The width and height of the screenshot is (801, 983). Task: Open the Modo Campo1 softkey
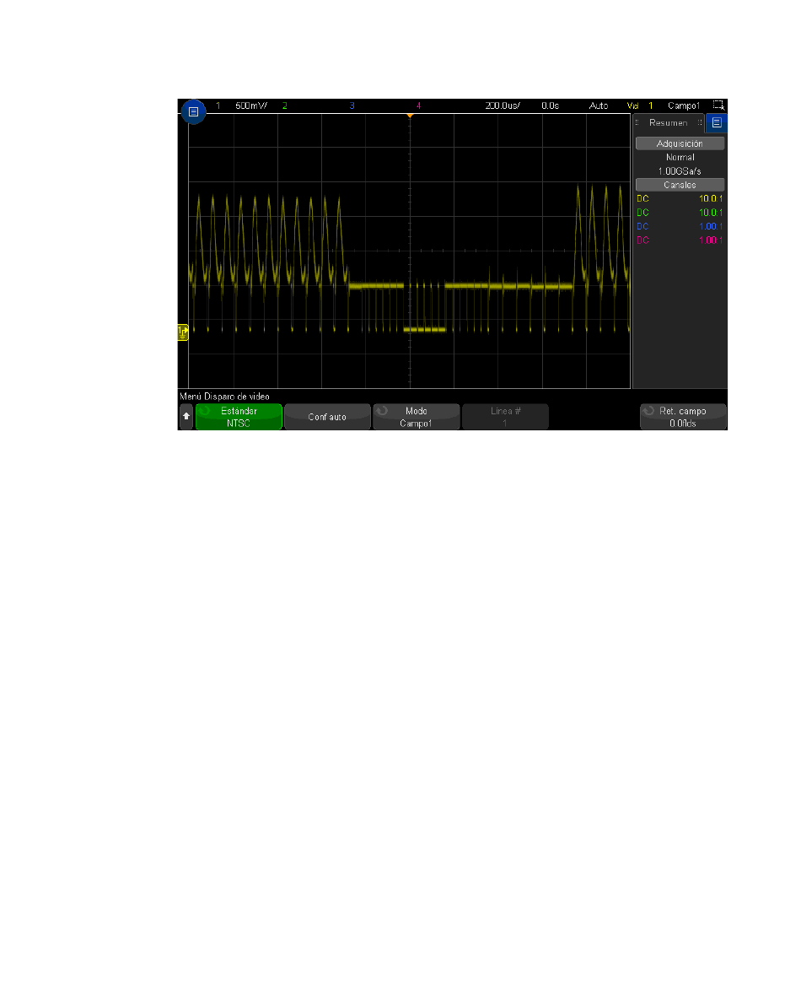[416, 417]
